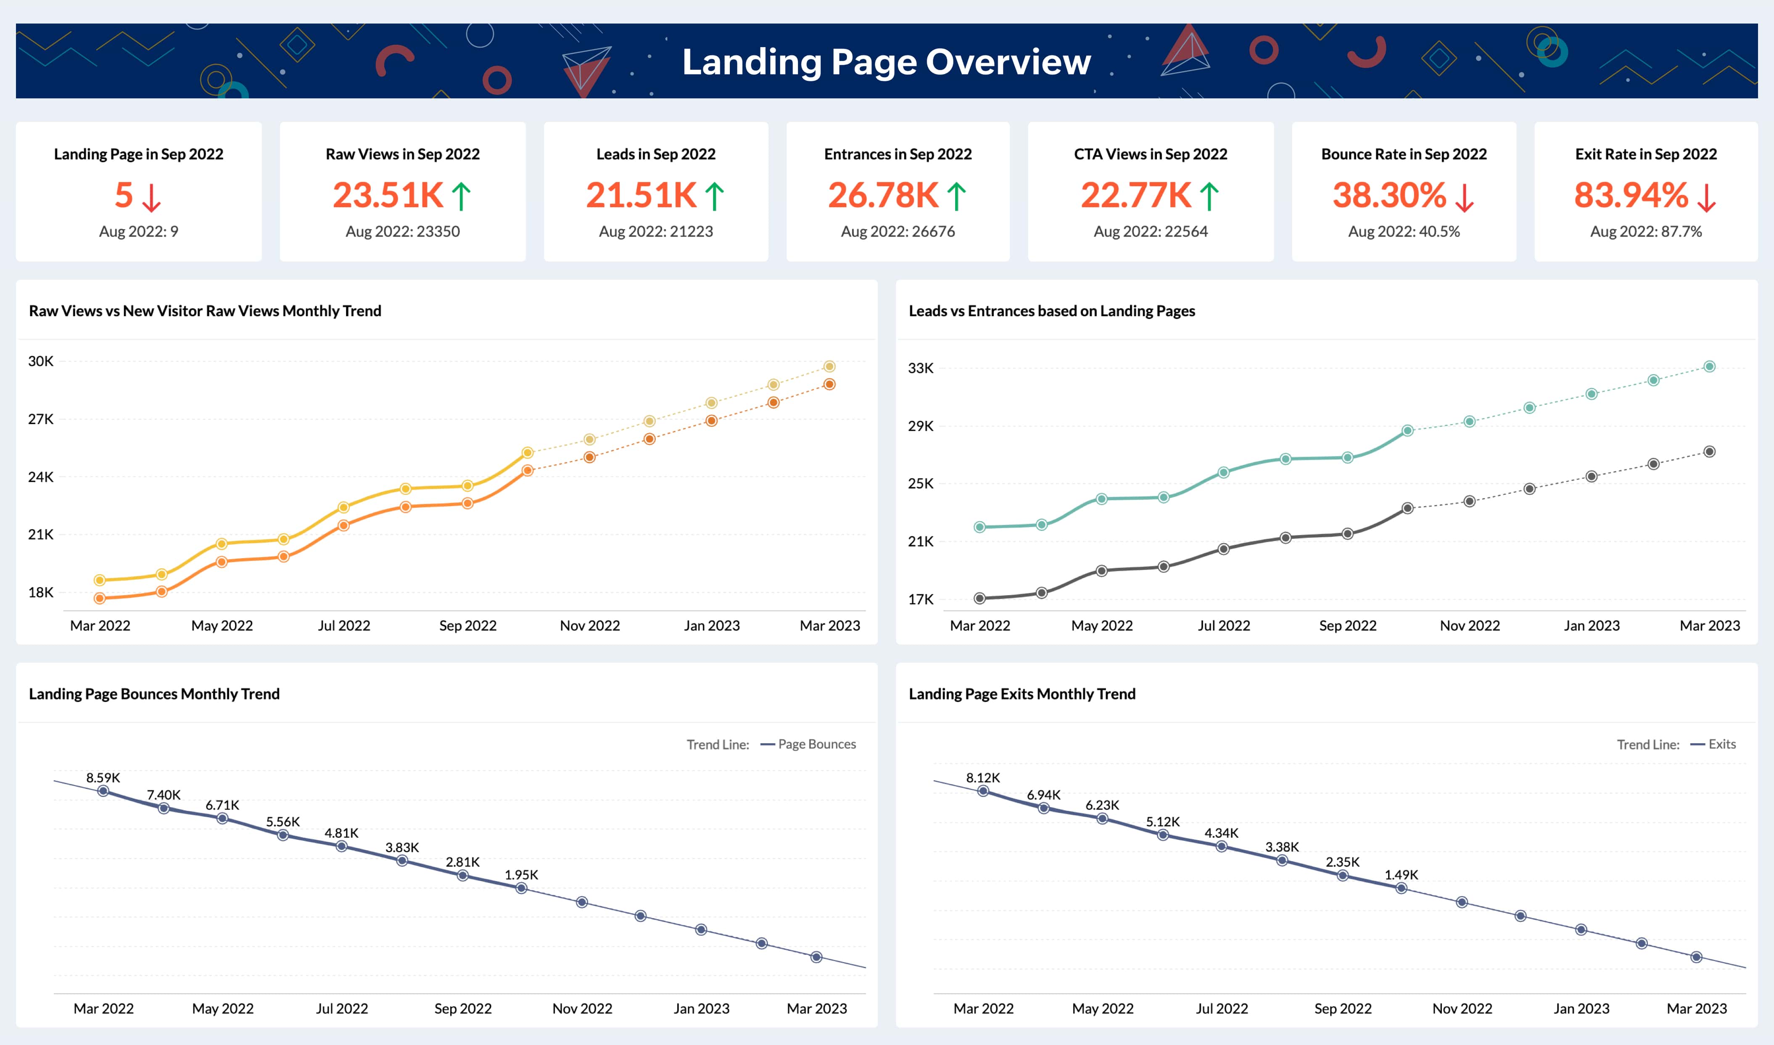Click the Bounce Rate in Sep 2022 card heading

pos(1404,154)
